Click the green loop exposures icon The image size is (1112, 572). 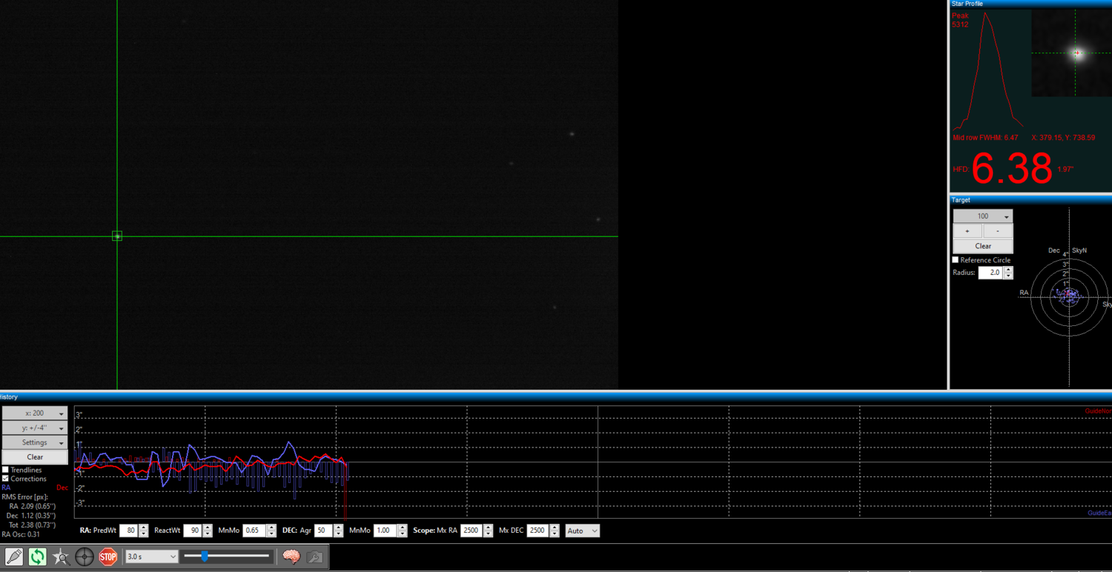[x=37, y=556]
